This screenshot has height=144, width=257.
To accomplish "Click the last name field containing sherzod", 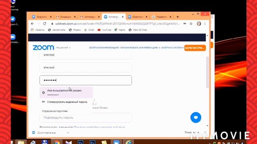I will (86, 68).
